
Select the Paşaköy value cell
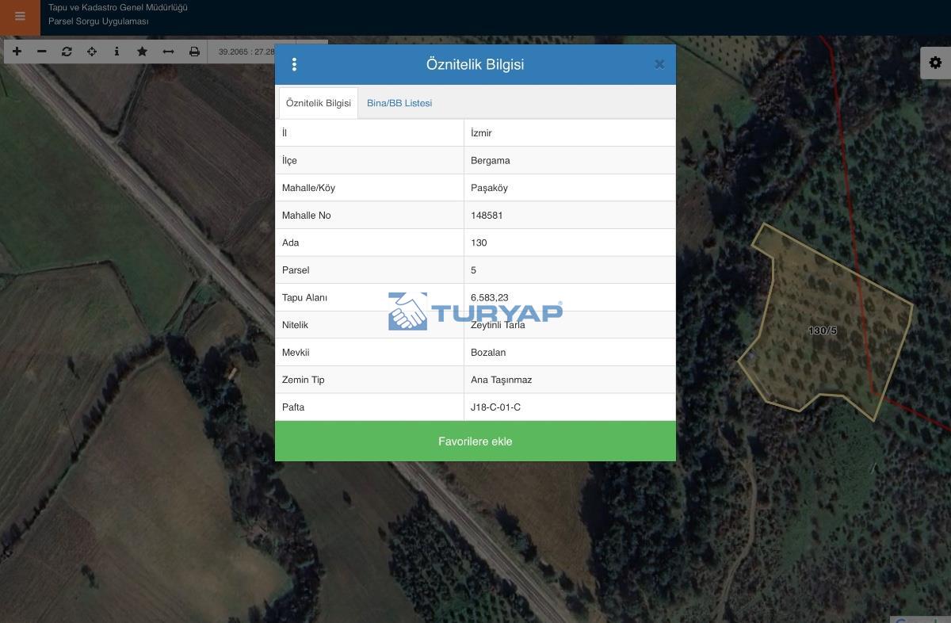[x=570, y=188]
